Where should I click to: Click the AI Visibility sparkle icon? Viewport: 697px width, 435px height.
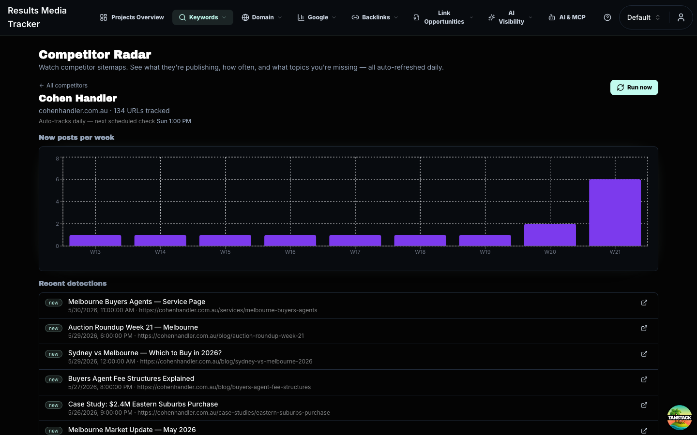coord(491,17)
